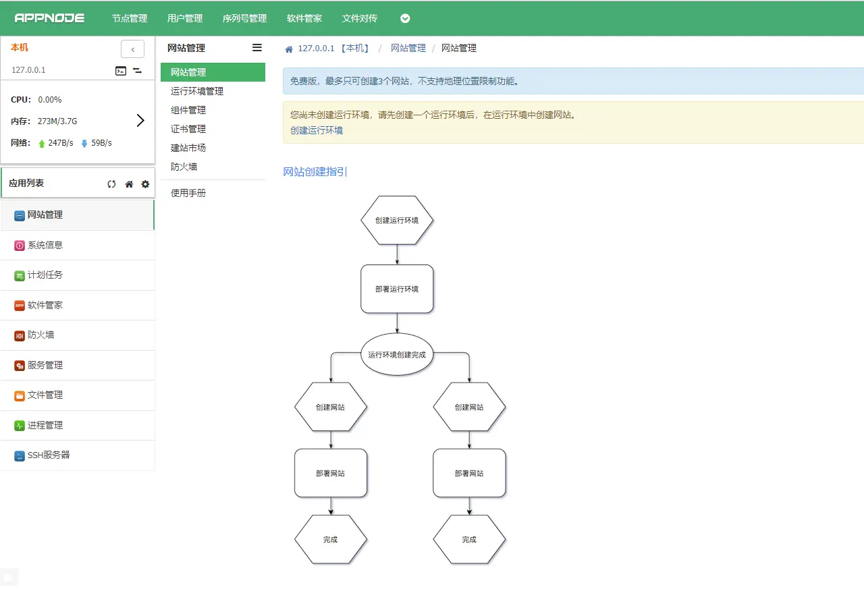Open the chevron dropdown in top navigation bar
The width and height of the screenshot is (864, 589).
(404, 18)
